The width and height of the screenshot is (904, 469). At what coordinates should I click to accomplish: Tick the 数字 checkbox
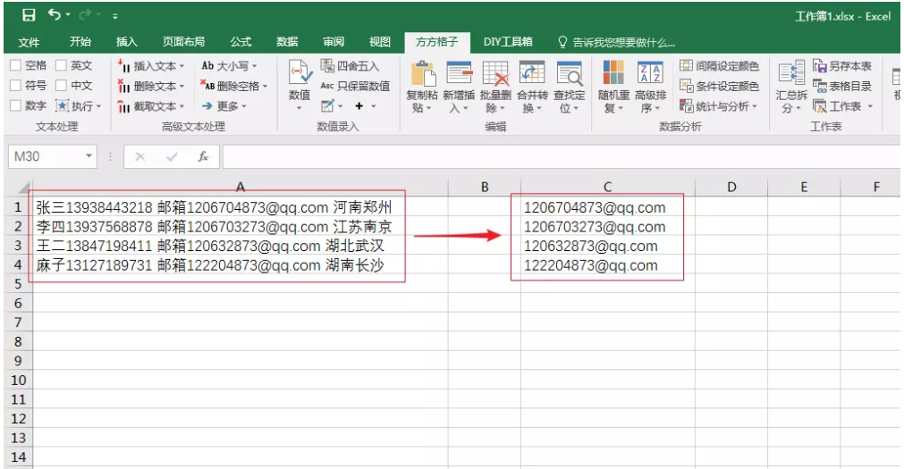(16, 106)
